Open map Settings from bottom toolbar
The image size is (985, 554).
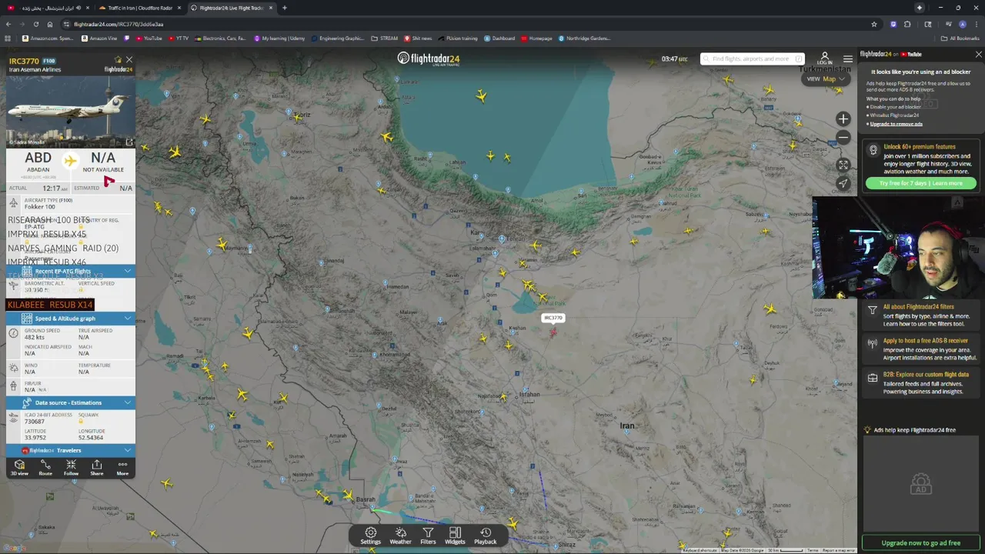(x=370, y=536)
